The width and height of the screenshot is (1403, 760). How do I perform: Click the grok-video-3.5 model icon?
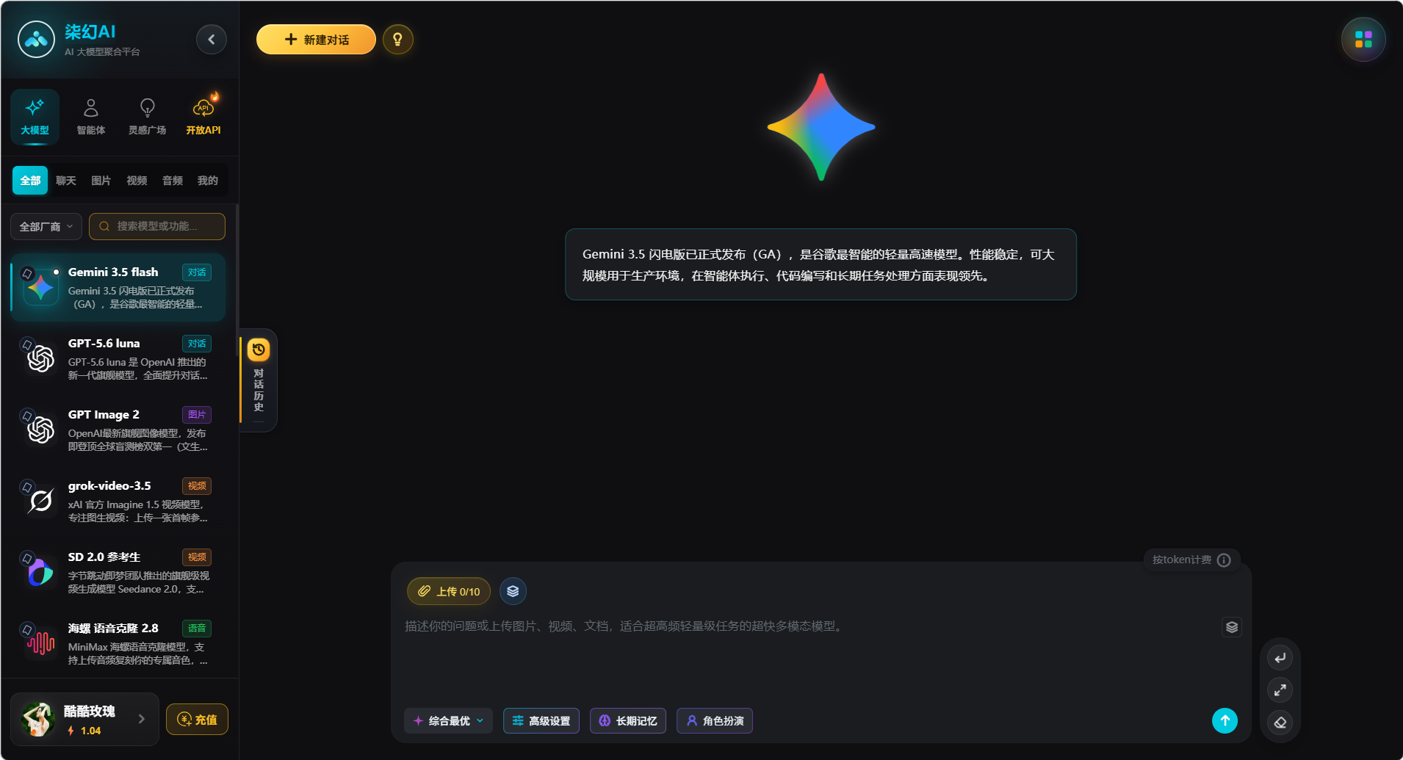tap(41, 502)
